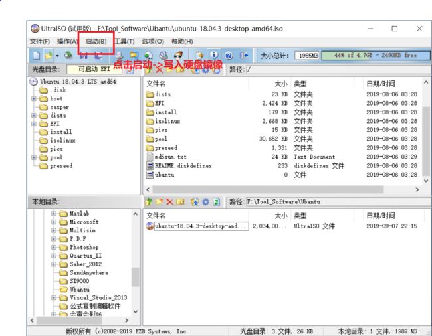Click the Add files toolbar icon
The height and width of the screenshot is (336, 432).
pos(199,56)
